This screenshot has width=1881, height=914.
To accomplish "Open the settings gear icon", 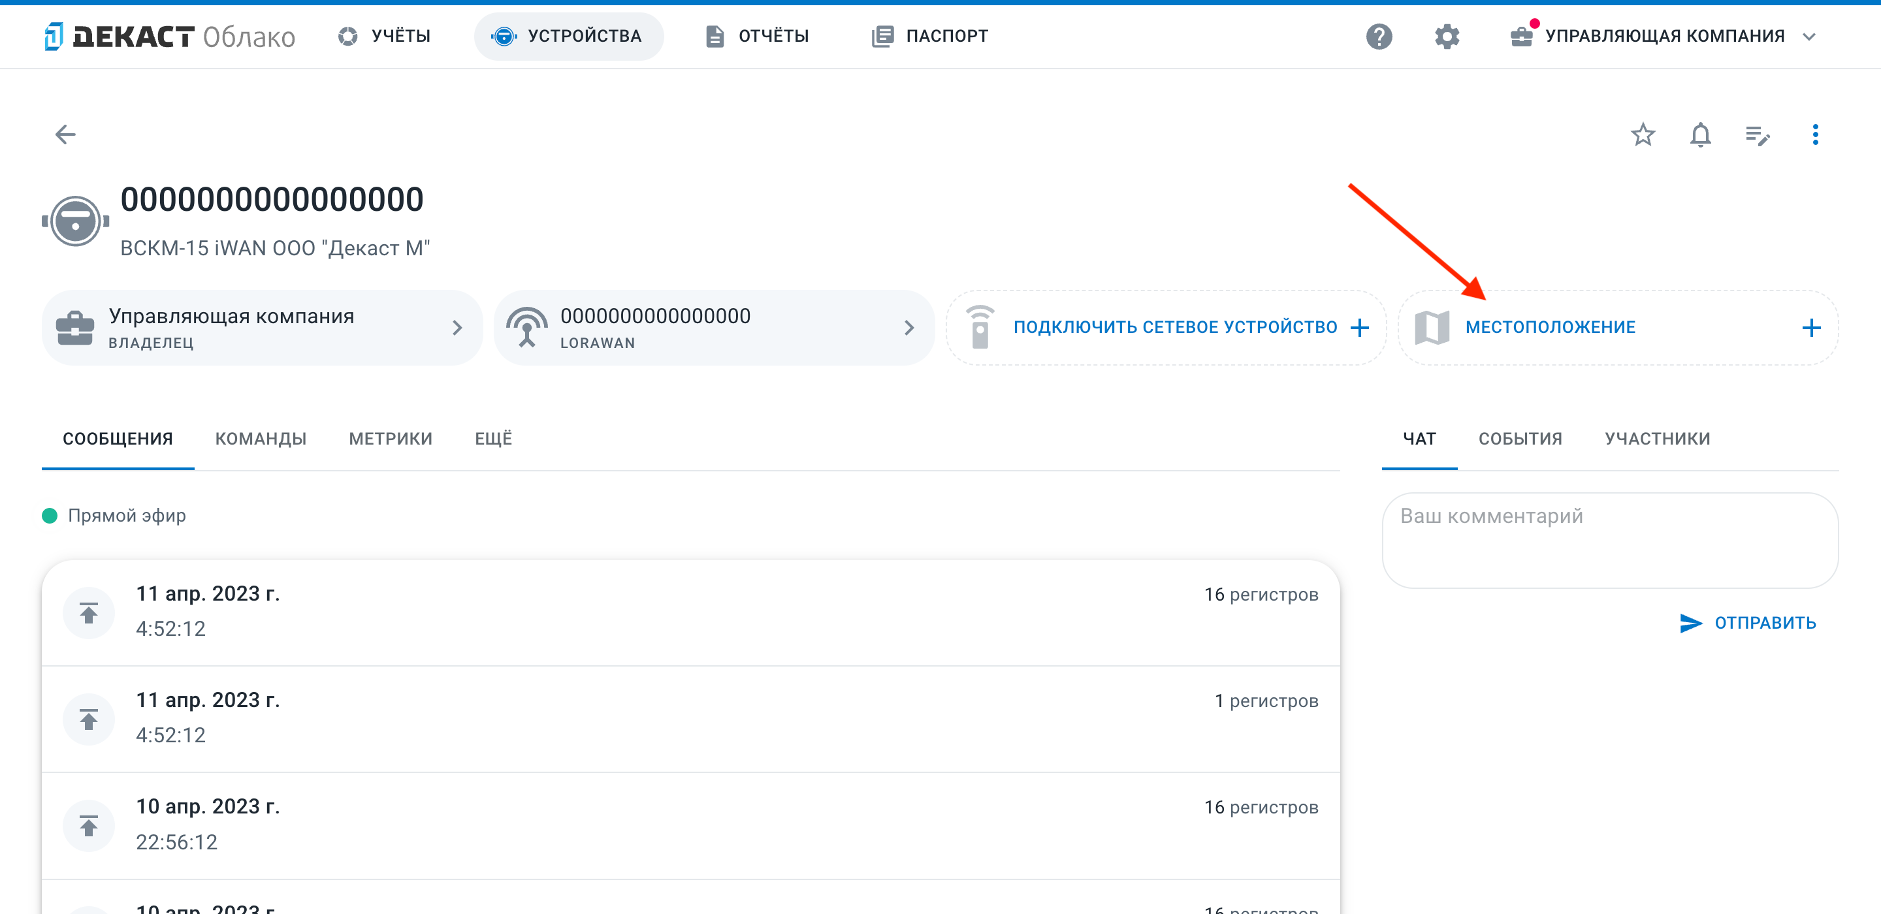I will click(1447, 36).
